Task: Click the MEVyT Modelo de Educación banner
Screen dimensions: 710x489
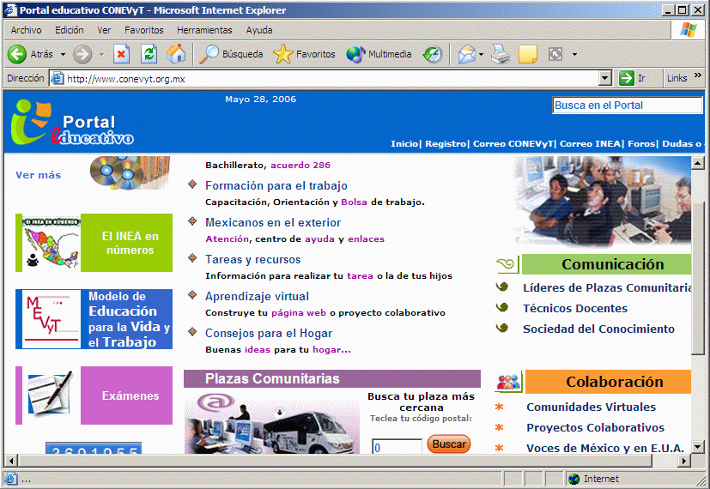Action: (x=94, y=319)
